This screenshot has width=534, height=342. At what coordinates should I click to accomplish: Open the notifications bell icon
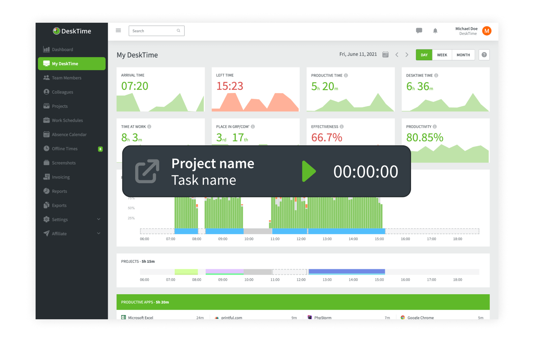(435, 30)
